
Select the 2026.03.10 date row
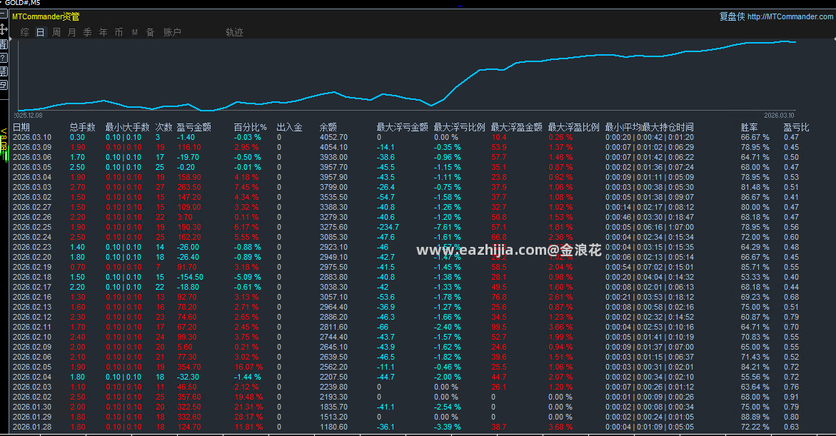point(32,137)
